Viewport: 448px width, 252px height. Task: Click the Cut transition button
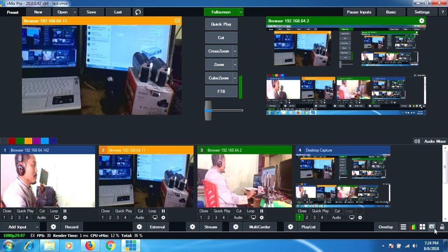221,38
